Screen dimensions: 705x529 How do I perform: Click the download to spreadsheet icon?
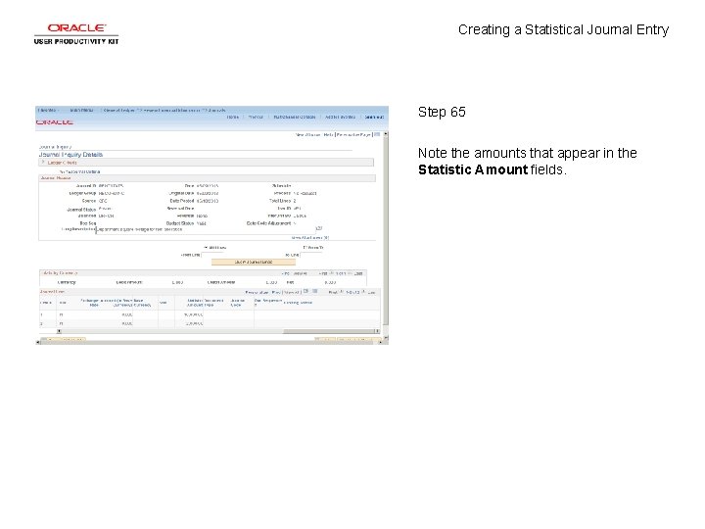[x=314, y=291]
